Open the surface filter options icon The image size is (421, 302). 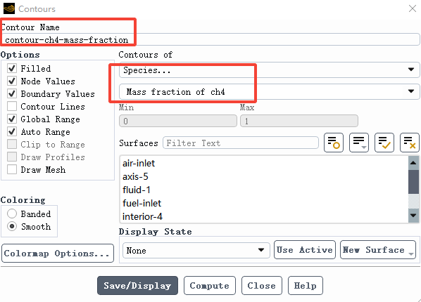[x=359, y=143]
